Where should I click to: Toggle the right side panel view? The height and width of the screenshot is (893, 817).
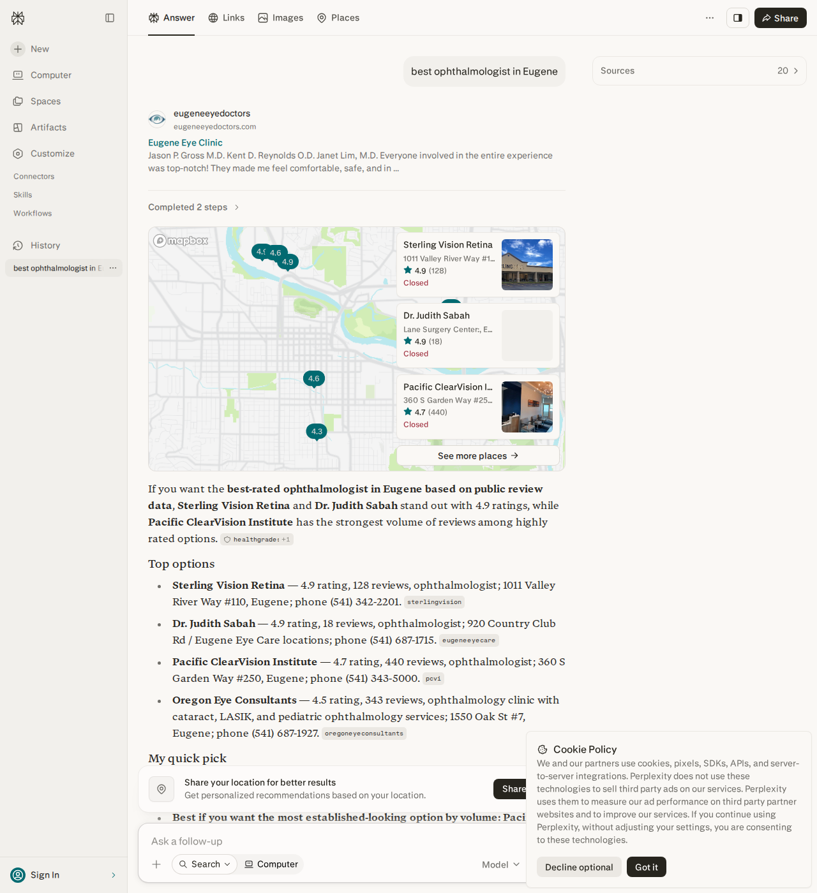[737, 18]
